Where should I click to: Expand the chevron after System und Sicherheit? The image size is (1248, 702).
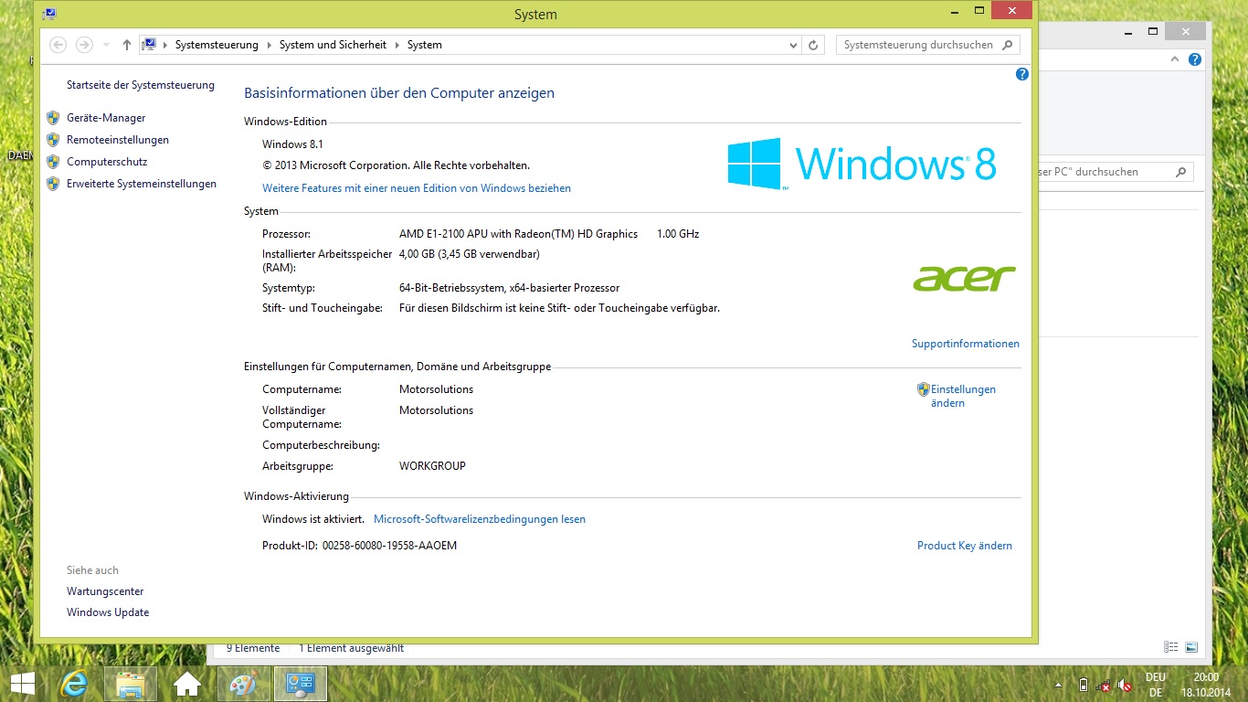click(397, 45)
